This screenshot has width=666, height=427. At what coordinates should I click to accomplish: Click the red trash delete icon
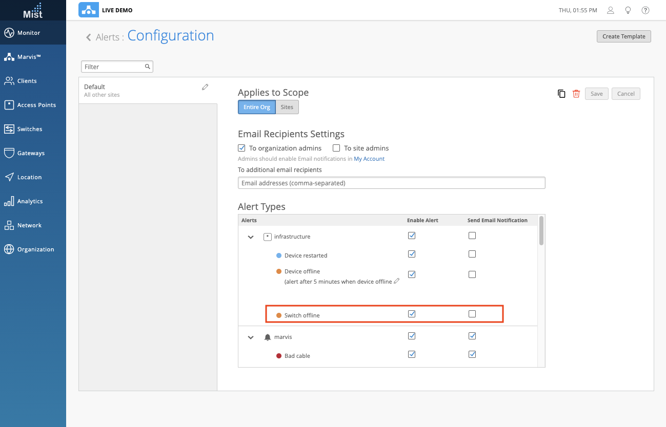click(x=576, y=94)
